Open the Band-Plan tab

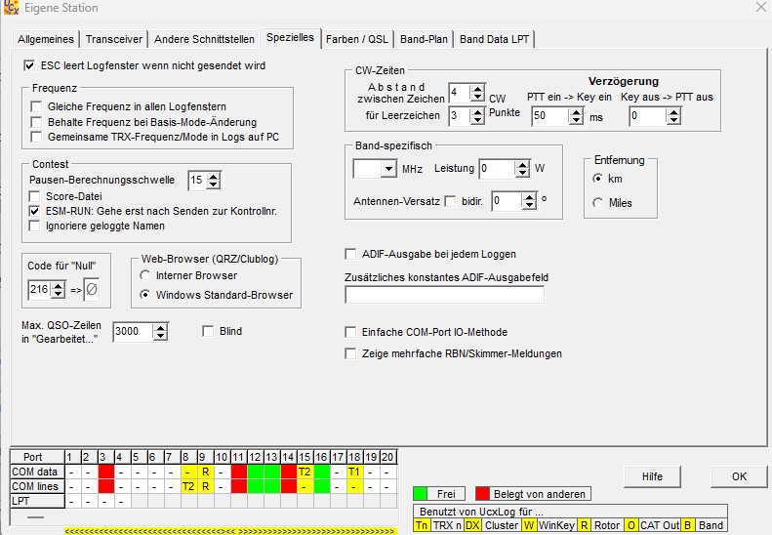[x=423, y=39]
